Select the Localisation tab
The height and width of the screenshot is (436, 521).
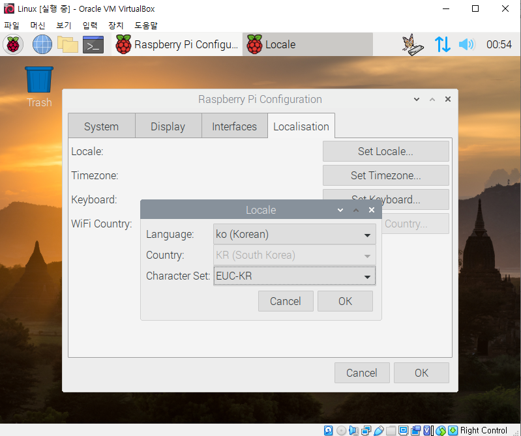pyautogui.click(x=301, y=126)
